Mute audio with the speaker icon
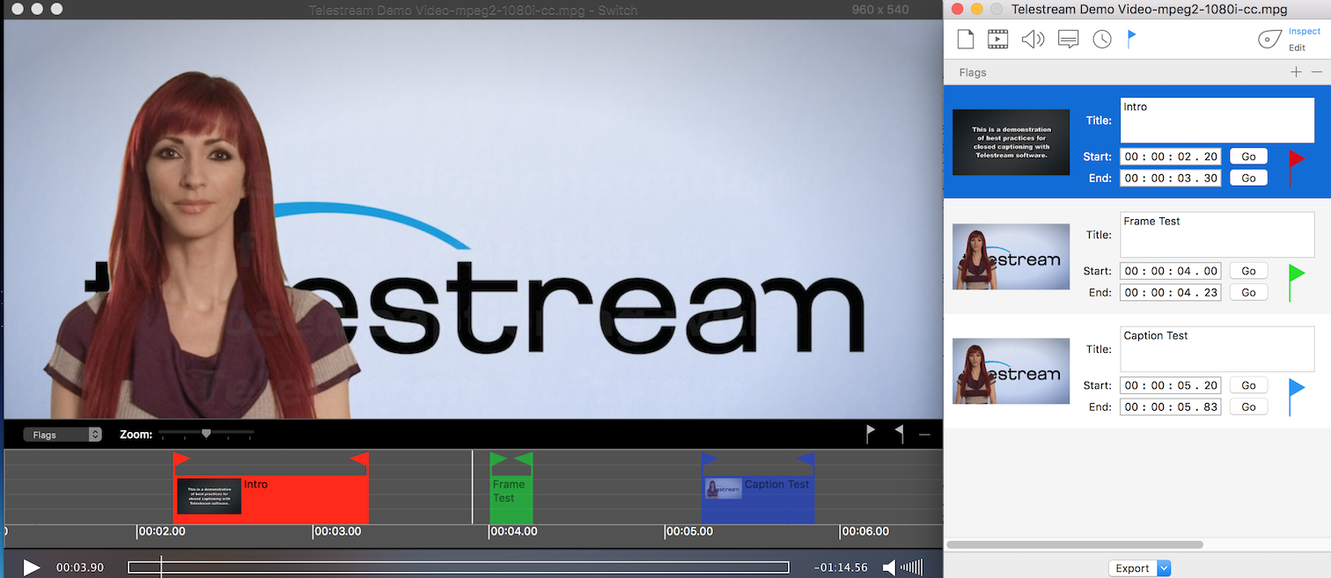Viewport: 1331px width, 578px height. (890, 567)
